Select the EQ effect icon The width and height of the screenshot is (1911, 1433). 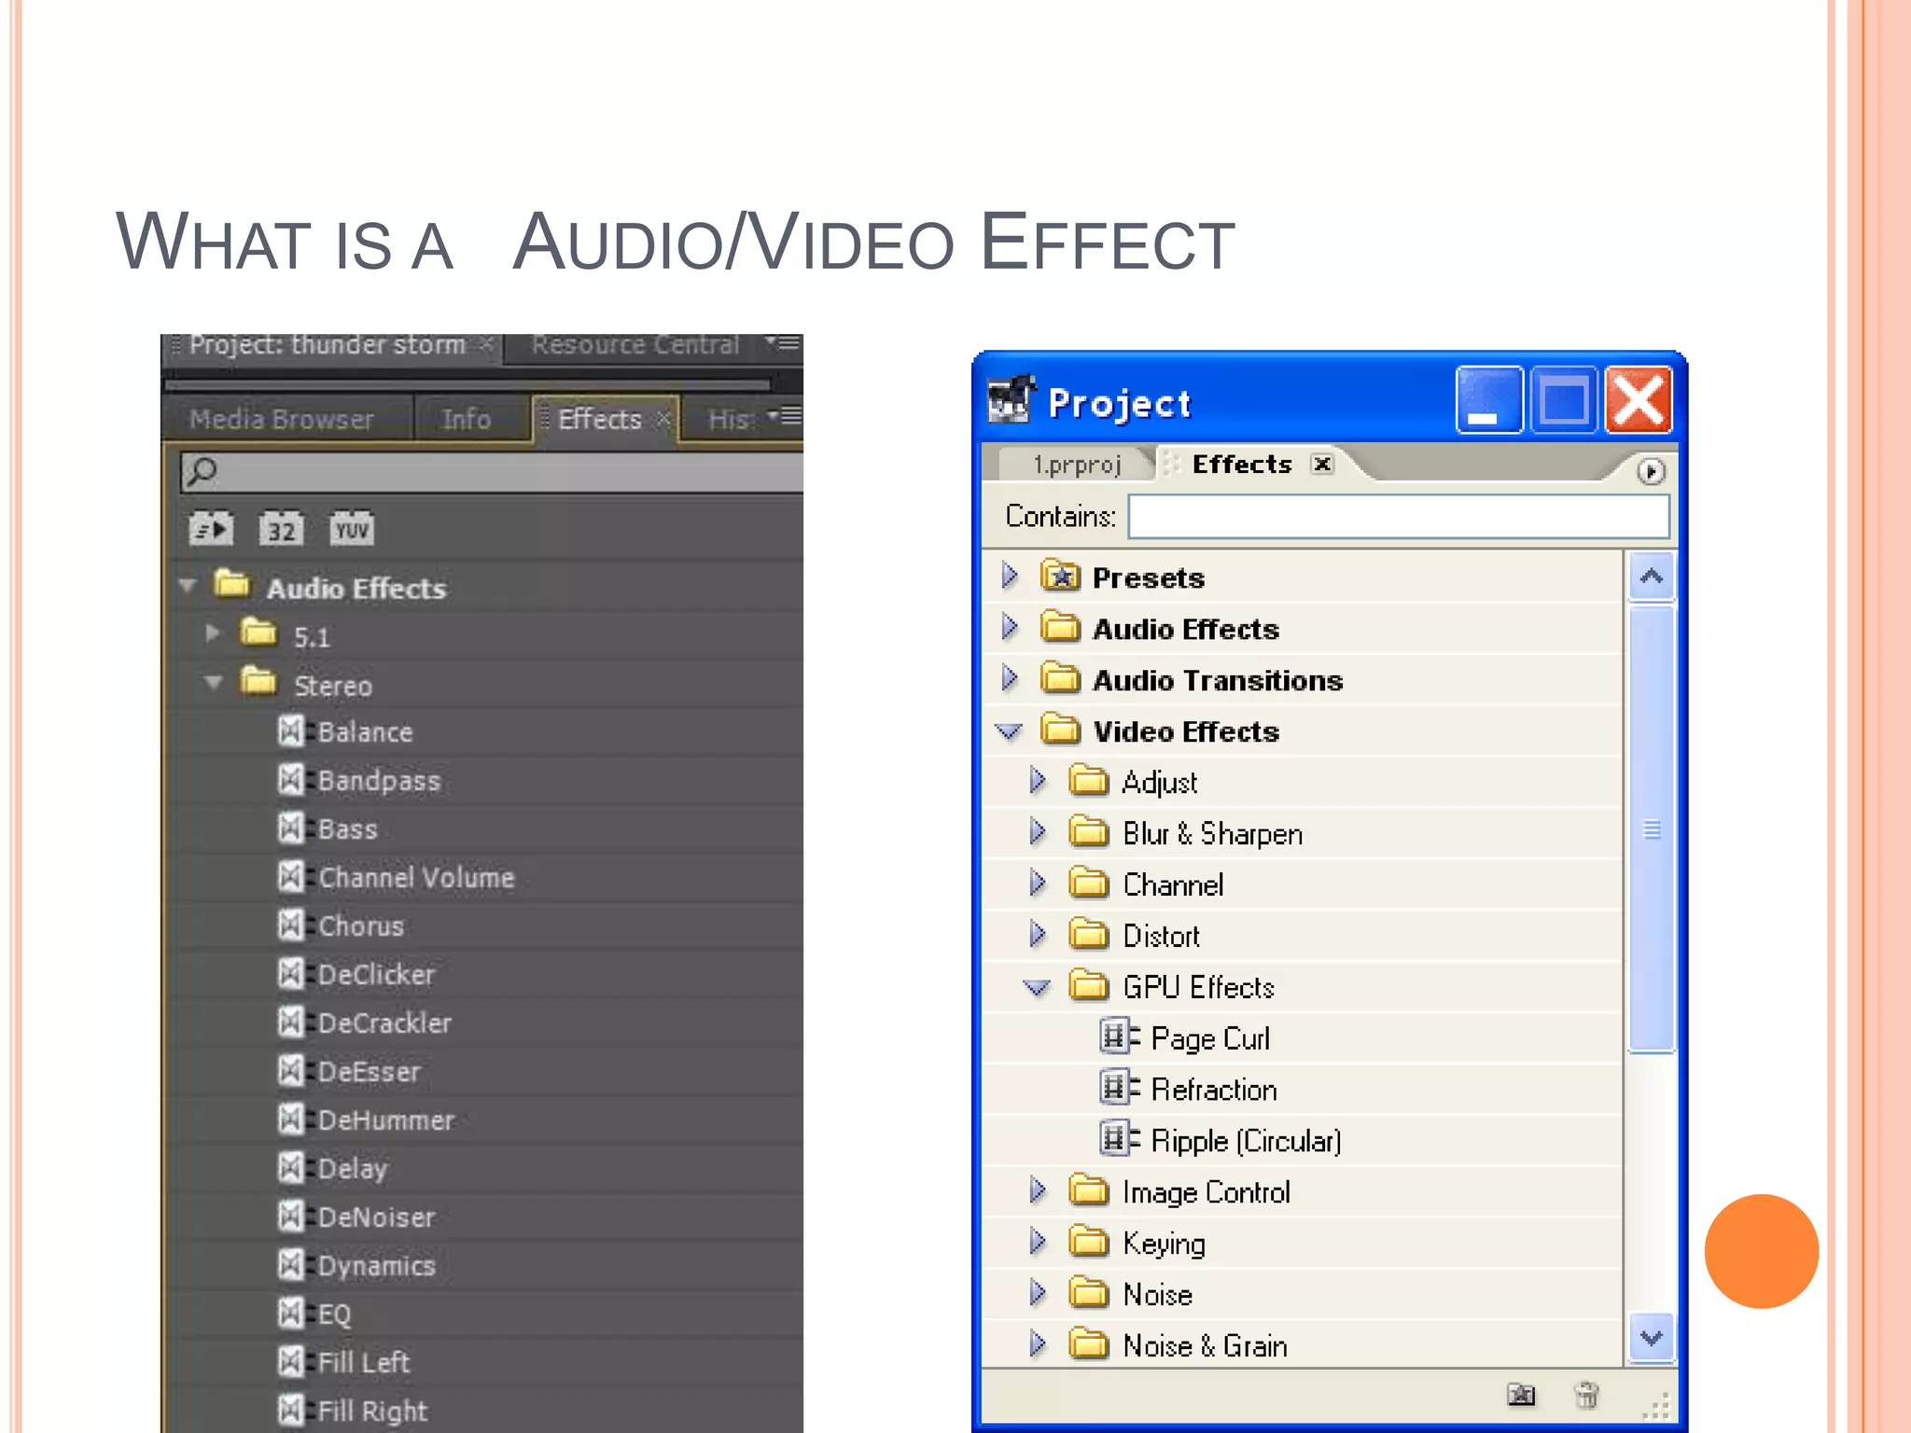click(x=291, y=1314)
